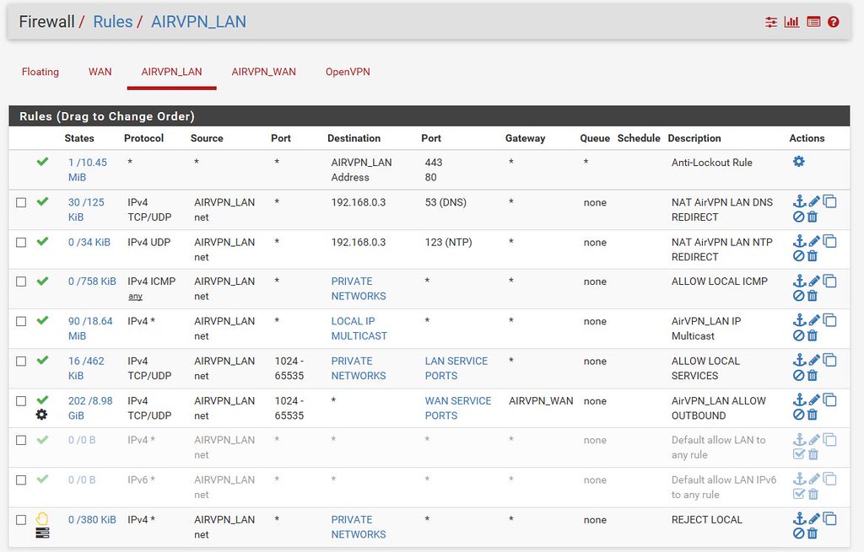864x552 pixels.
Task: View states 30 /125 KiB link
Action: pos(86,209)
